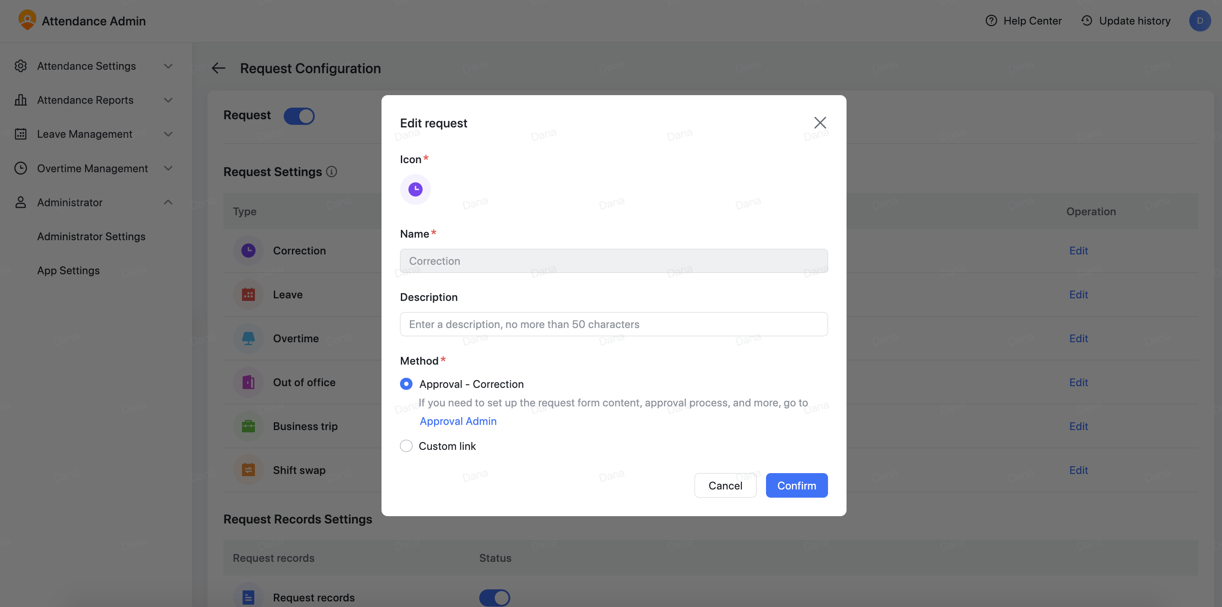Open App Settings from the sidebar
This screenshot has height=607, width=1222.
68,270
